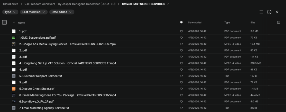Click thumbnail of Hong Kong Set Up video
The image size is (286, 112).
coord(14,63)
